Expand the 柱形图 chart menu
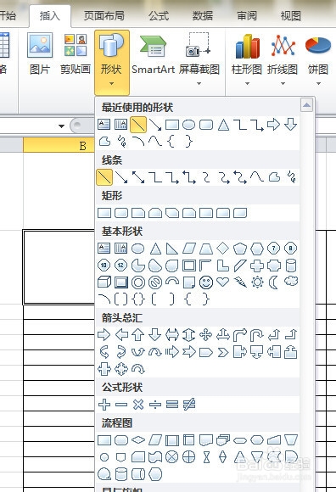The height and width of the screenshot is (492, 336). click(247, 59)
